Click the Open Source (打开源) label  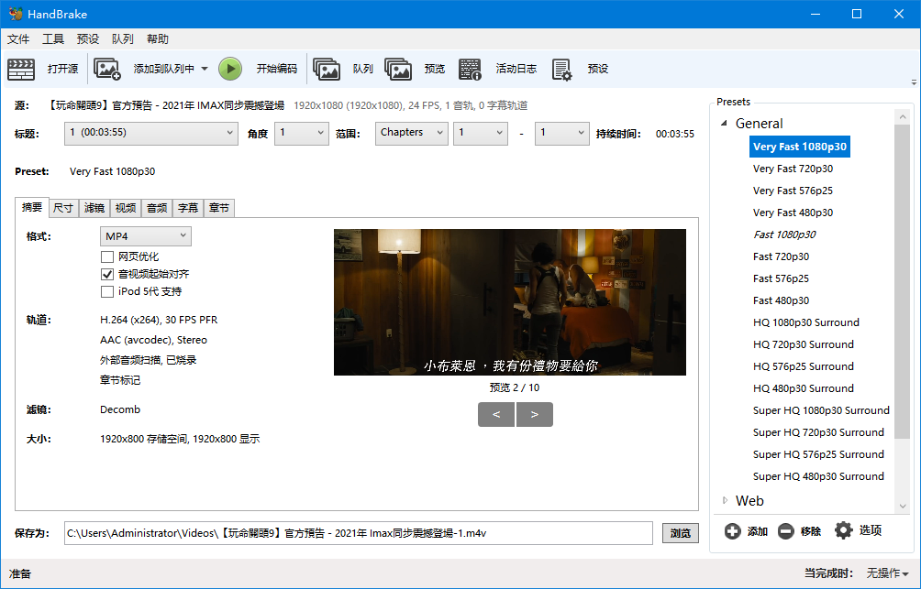[x=63, y=69]
